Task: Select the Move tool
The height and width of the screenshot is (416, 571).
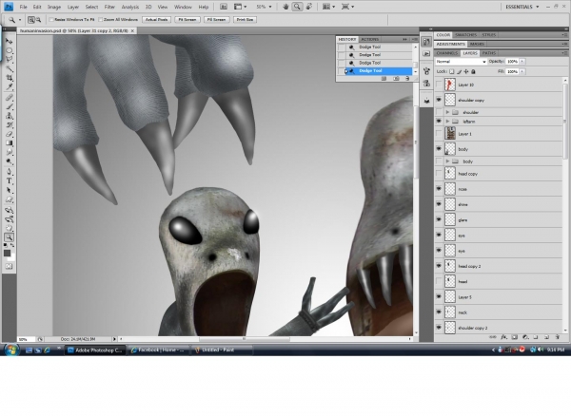Action: pyautogui.click(x=9, y=41)
